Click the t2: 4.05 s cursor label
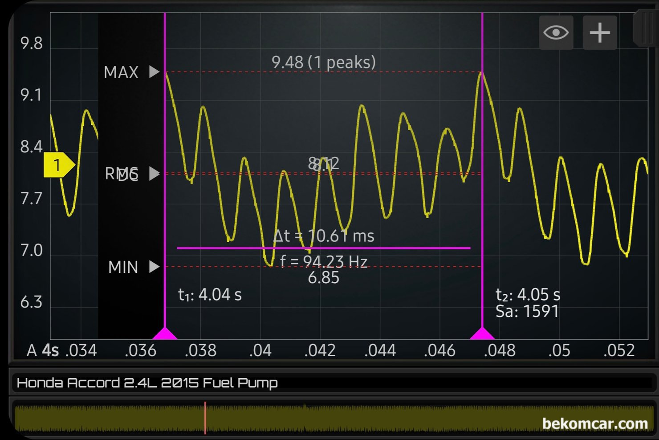Viewport: 659px width, 440px height. click(528, 295)
